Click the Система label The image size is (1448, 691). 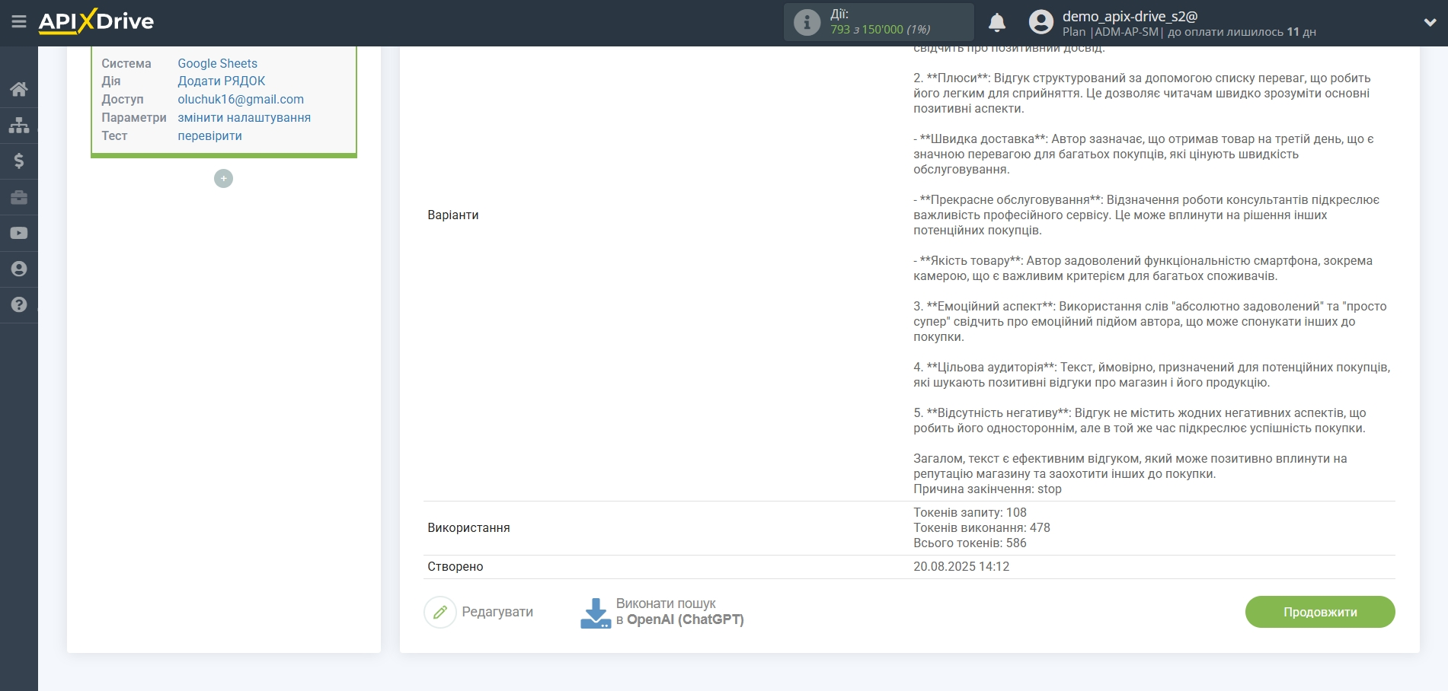click(x=126, y=63)
